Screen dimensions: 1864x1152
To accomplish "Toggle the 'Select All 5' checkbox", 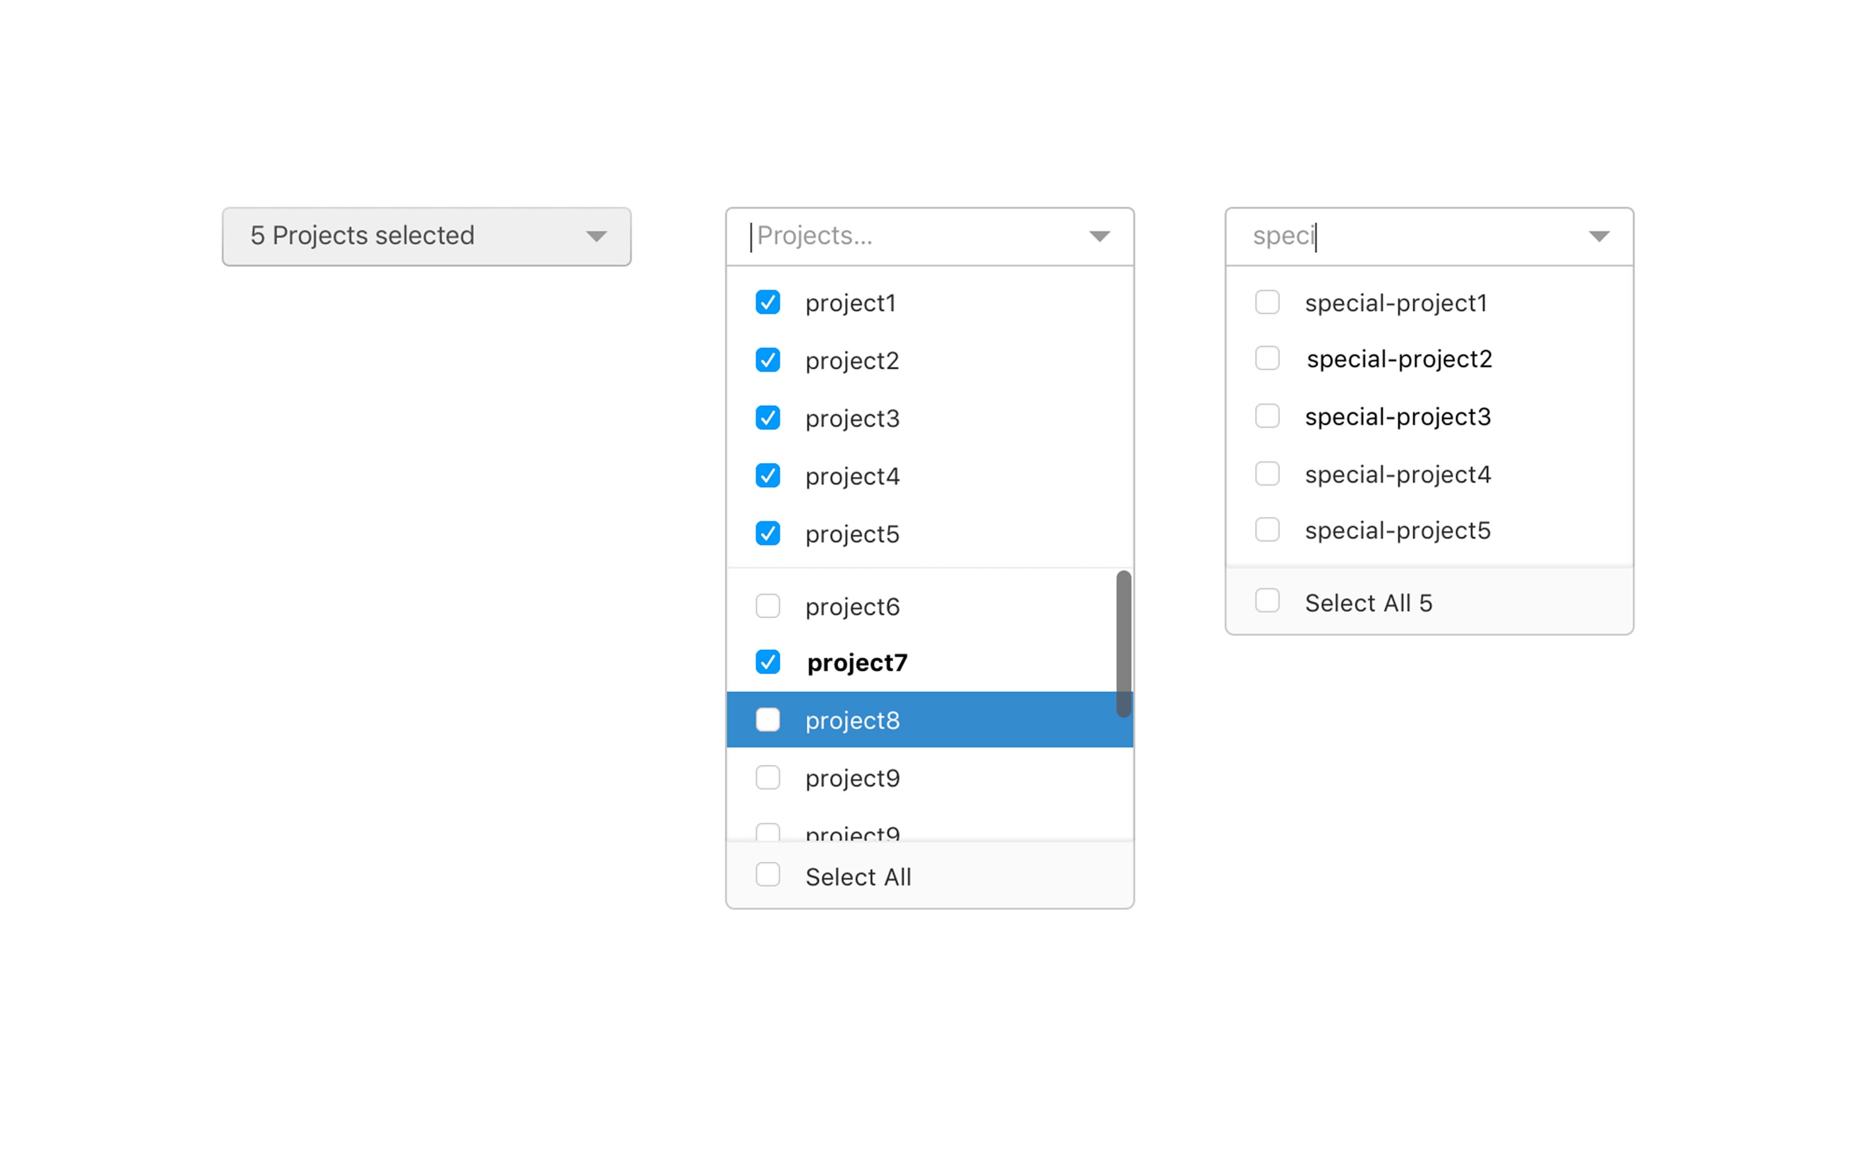I will [x=1268, y=600].
